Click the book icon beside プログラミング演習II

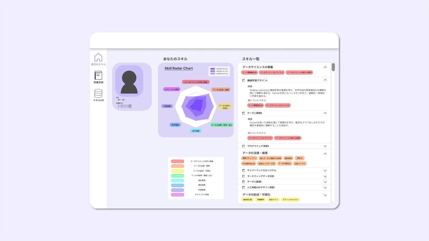tap(244, 146)
